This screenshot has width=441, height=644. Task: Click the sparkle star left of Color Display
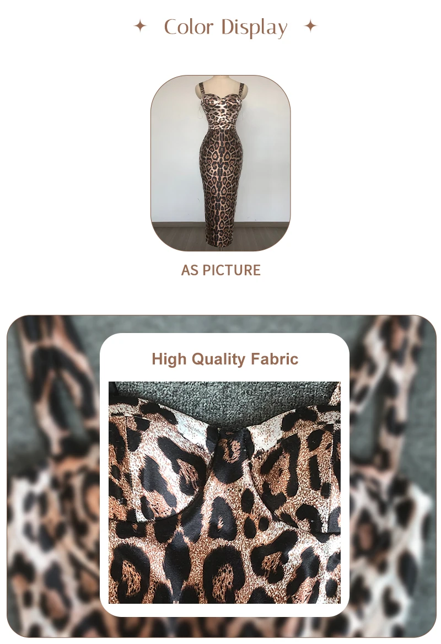[x=140, y=26]
